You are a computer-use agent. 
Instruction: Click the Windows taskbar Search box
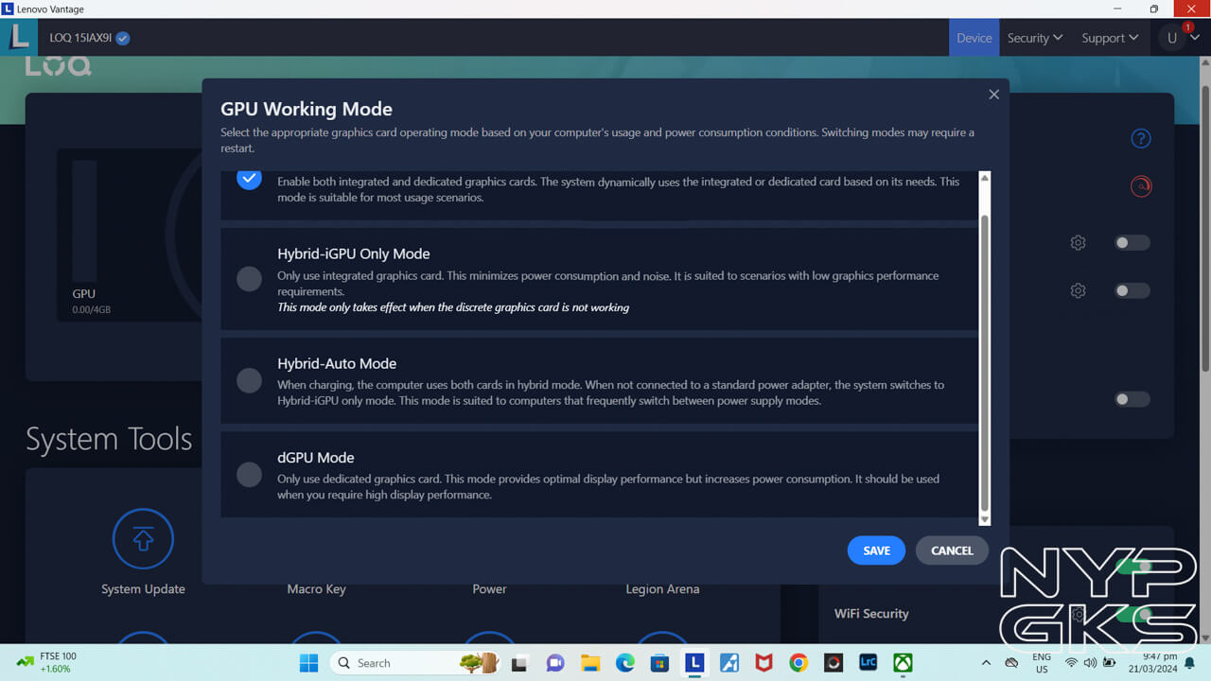coord(395,663)
